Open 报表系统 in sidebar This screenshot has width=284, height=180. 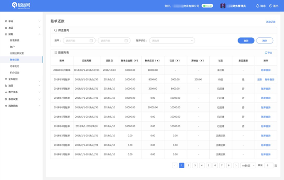(x=15, y=40)
